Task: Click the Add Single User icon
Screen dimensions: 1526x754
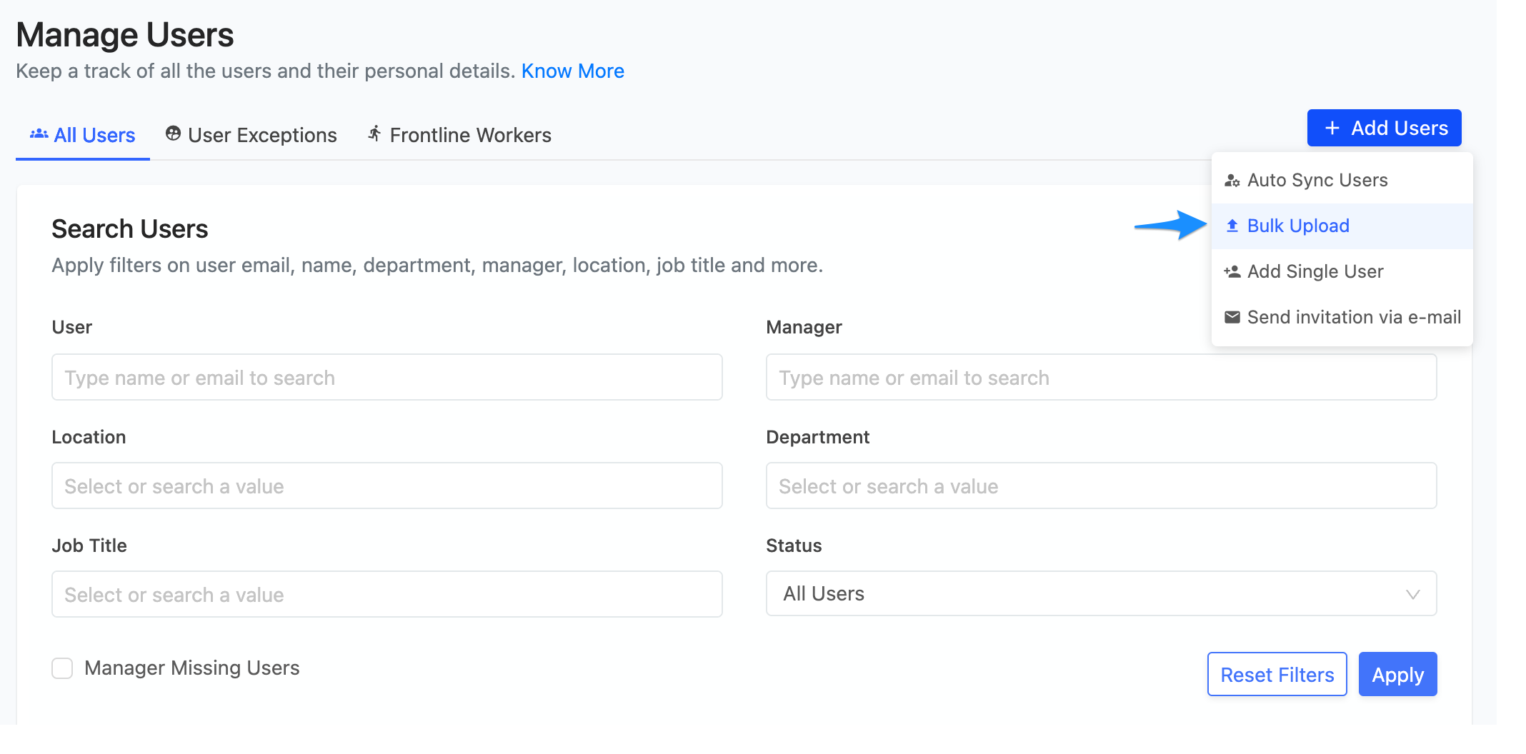Action: (x=1232, y=272)
